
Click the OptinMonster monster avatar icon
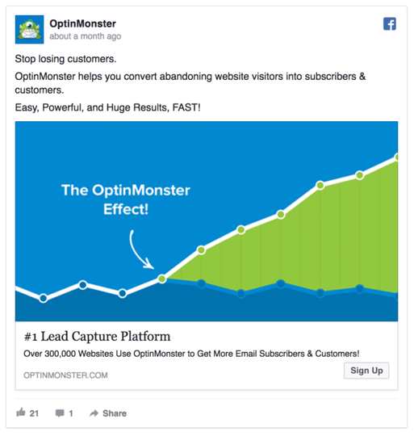tap(29, 30)
